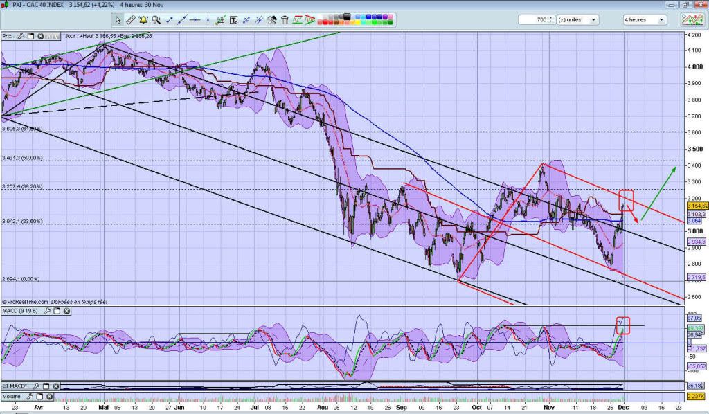709x414 pixels.
Task: Activate the zoom magnifier tool
Action: coord(156,20)
